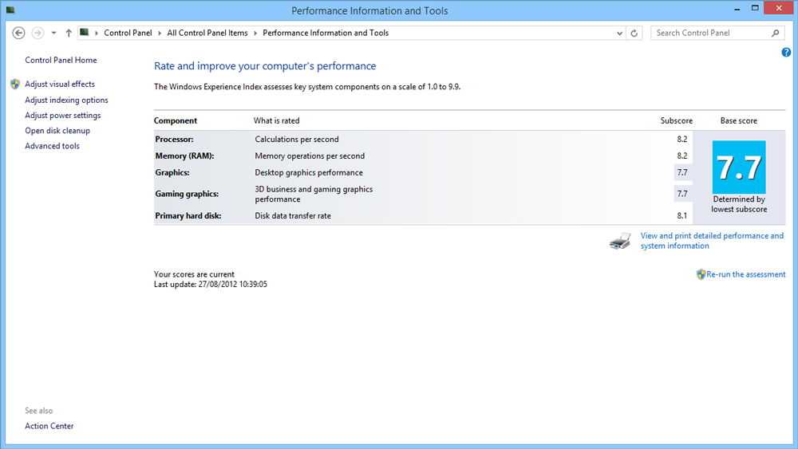Screen dimensions: 798x449
Task: Click the Forward navigation arrow
Action: point(38,33)
